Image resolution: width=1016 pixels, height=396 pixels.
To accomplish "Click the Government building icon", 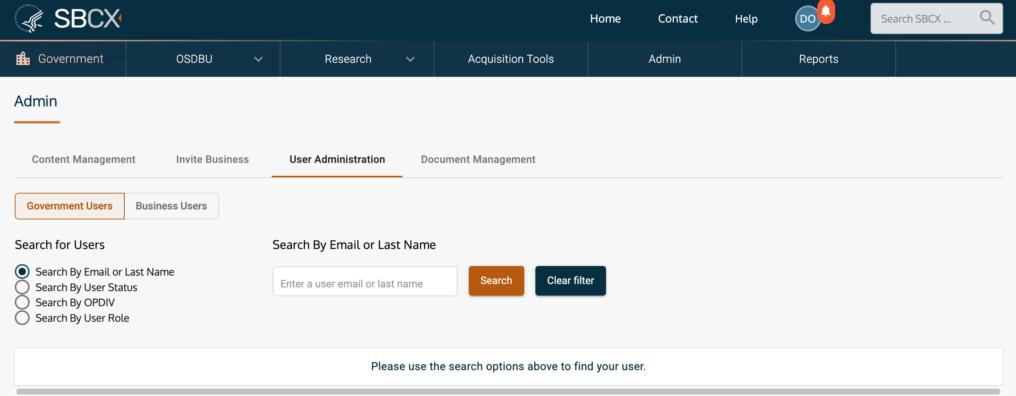I will pos(23,59).
